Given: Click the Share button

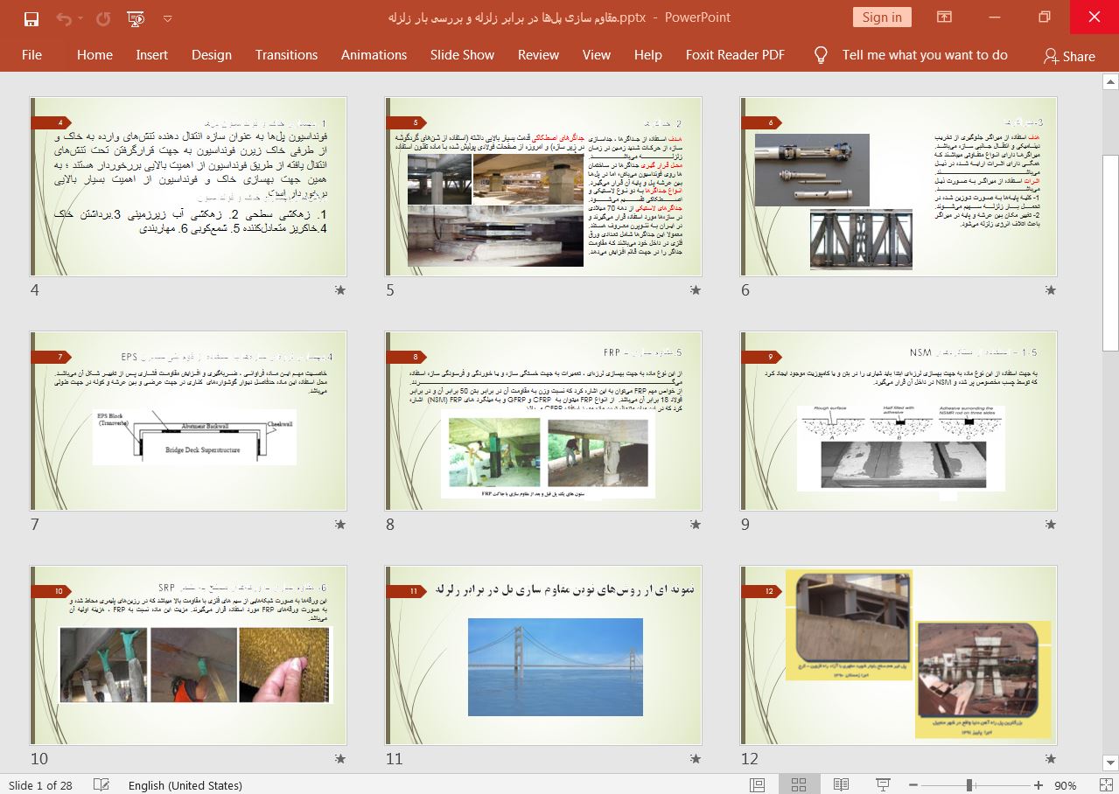Looking at the screenshot, I should 1069,56.
